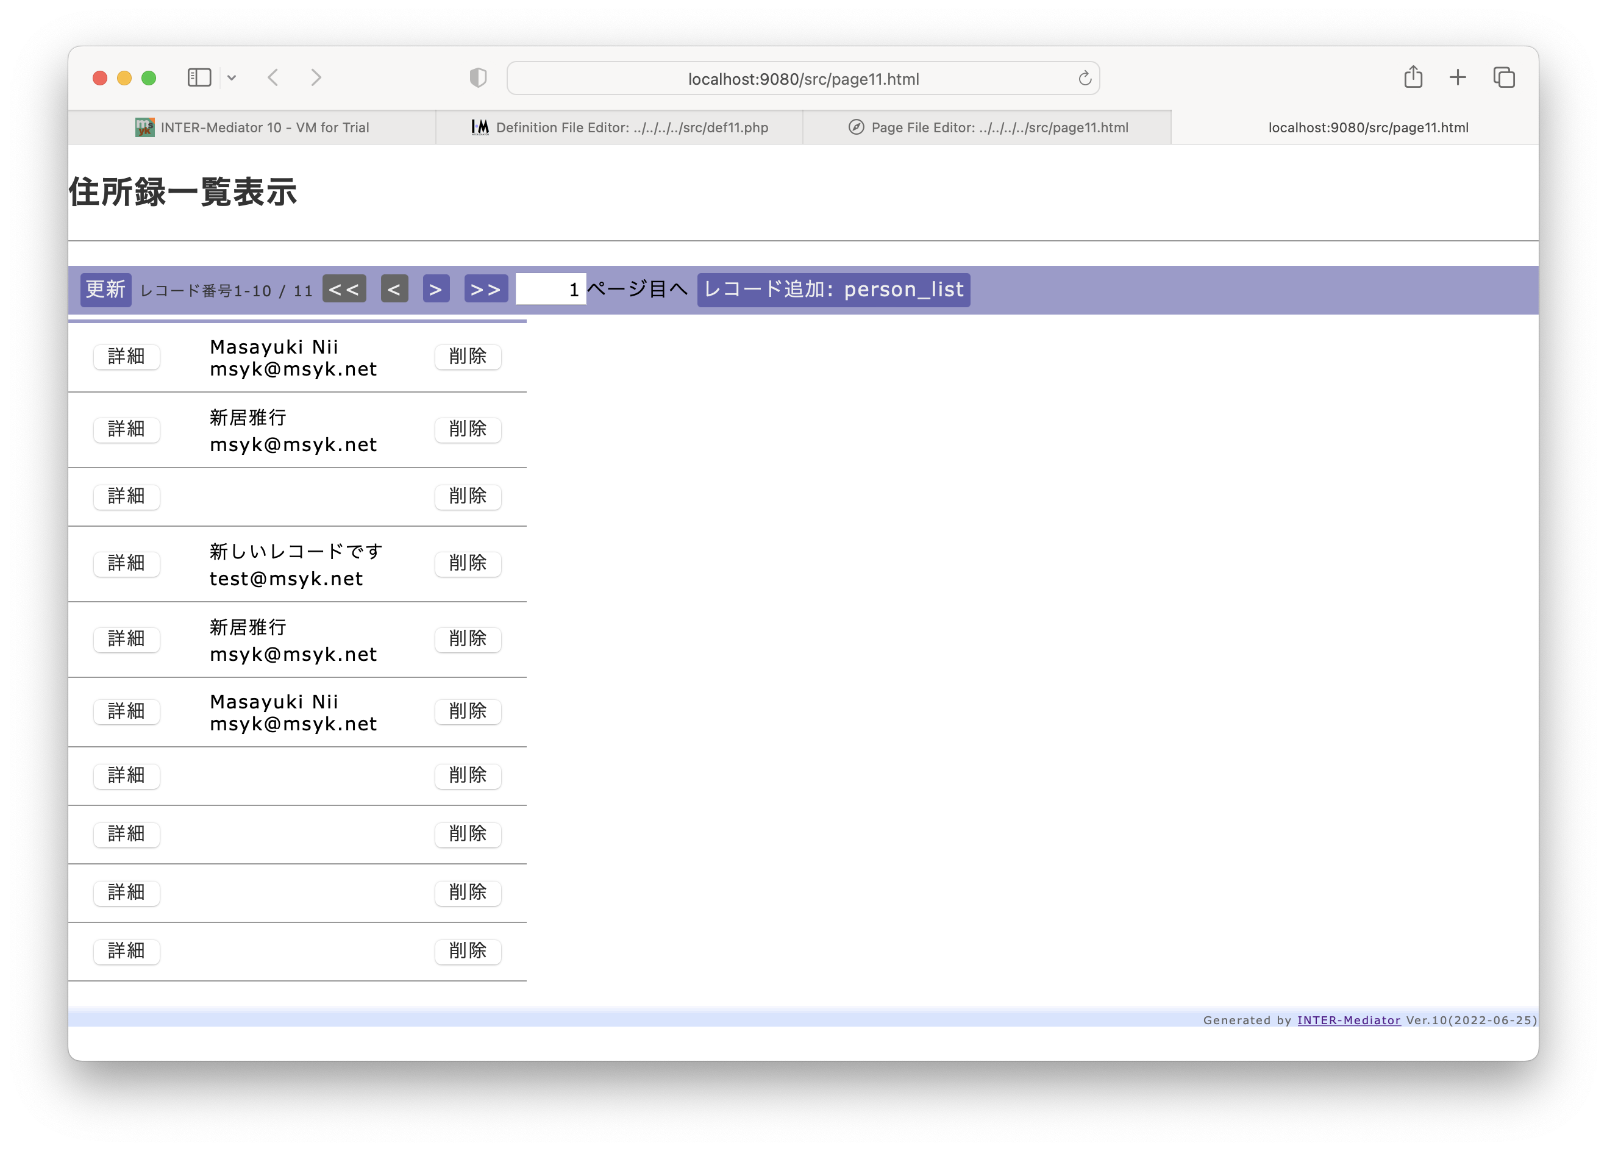Go to previous page with < button

click(x=394, y=289)
